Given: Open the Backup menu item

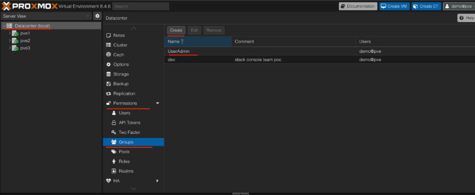Looking at the screenshot, I should tap(133, 84).
